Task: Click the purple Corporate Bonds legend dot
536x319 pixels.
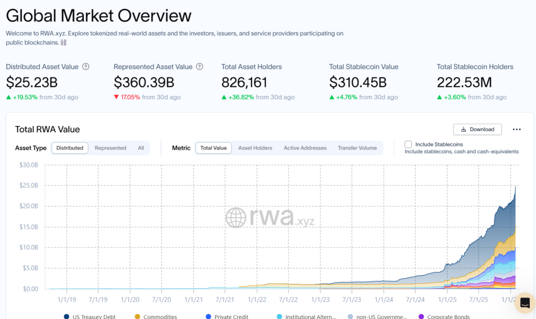Action: [421, 316]
